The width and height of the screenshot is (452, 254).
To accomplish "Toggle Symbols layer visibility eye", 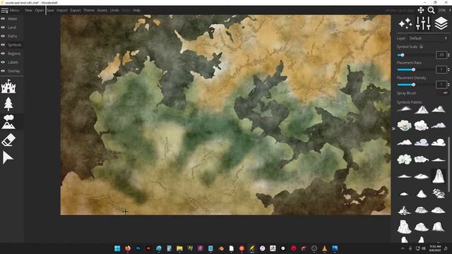I will click(x=3, y=45).
